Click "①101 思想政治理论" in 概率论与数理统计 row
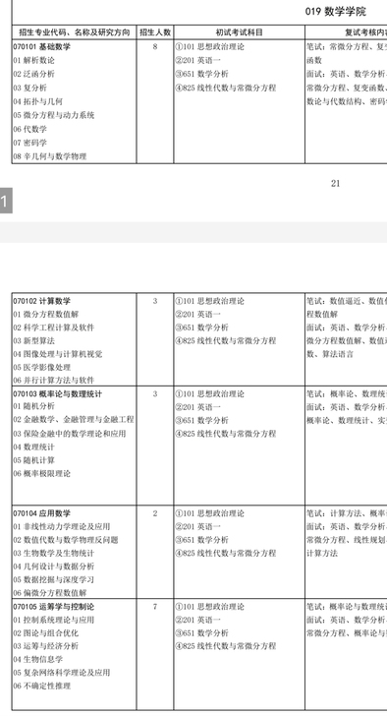The height and width of the screenshot is (716, 387). click(x=210, y=393)
